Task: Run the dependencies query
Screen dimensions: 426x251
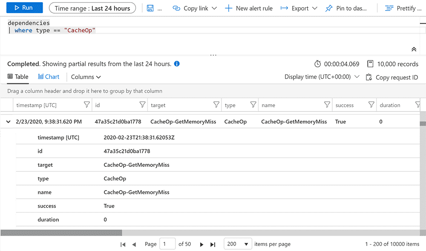Action: tap(24, 8)
